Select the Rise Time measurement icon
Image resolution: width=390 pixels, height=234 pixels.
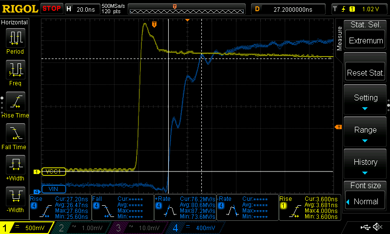click(x=16, y=101)
